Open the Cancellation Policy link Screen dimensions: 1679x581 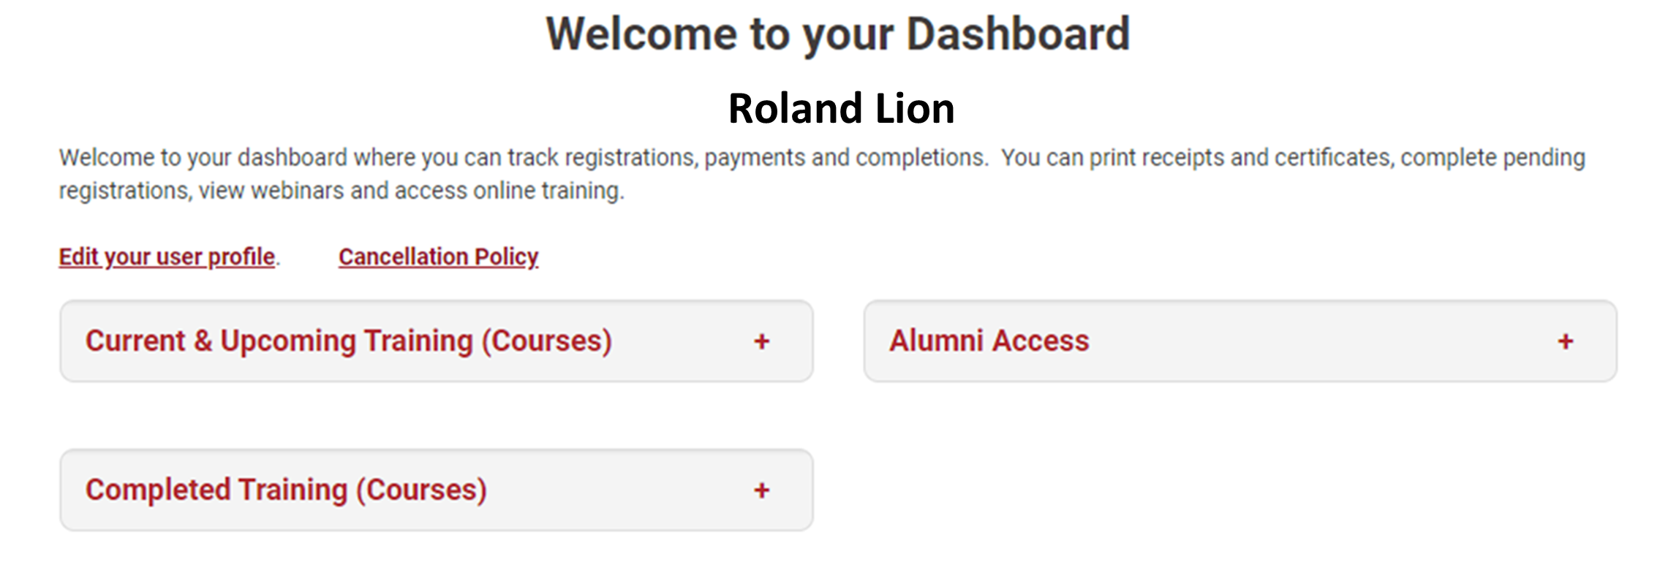438,257
